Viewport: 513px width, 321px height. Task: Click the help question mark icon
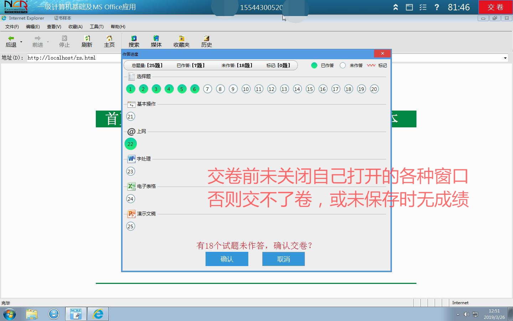tap(437, 7)
